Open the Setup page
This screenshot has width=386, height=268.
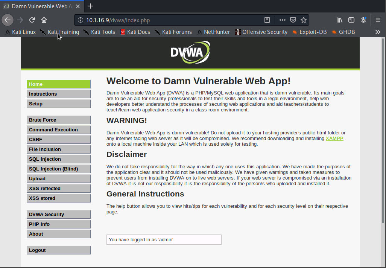(x=59, y=104)
